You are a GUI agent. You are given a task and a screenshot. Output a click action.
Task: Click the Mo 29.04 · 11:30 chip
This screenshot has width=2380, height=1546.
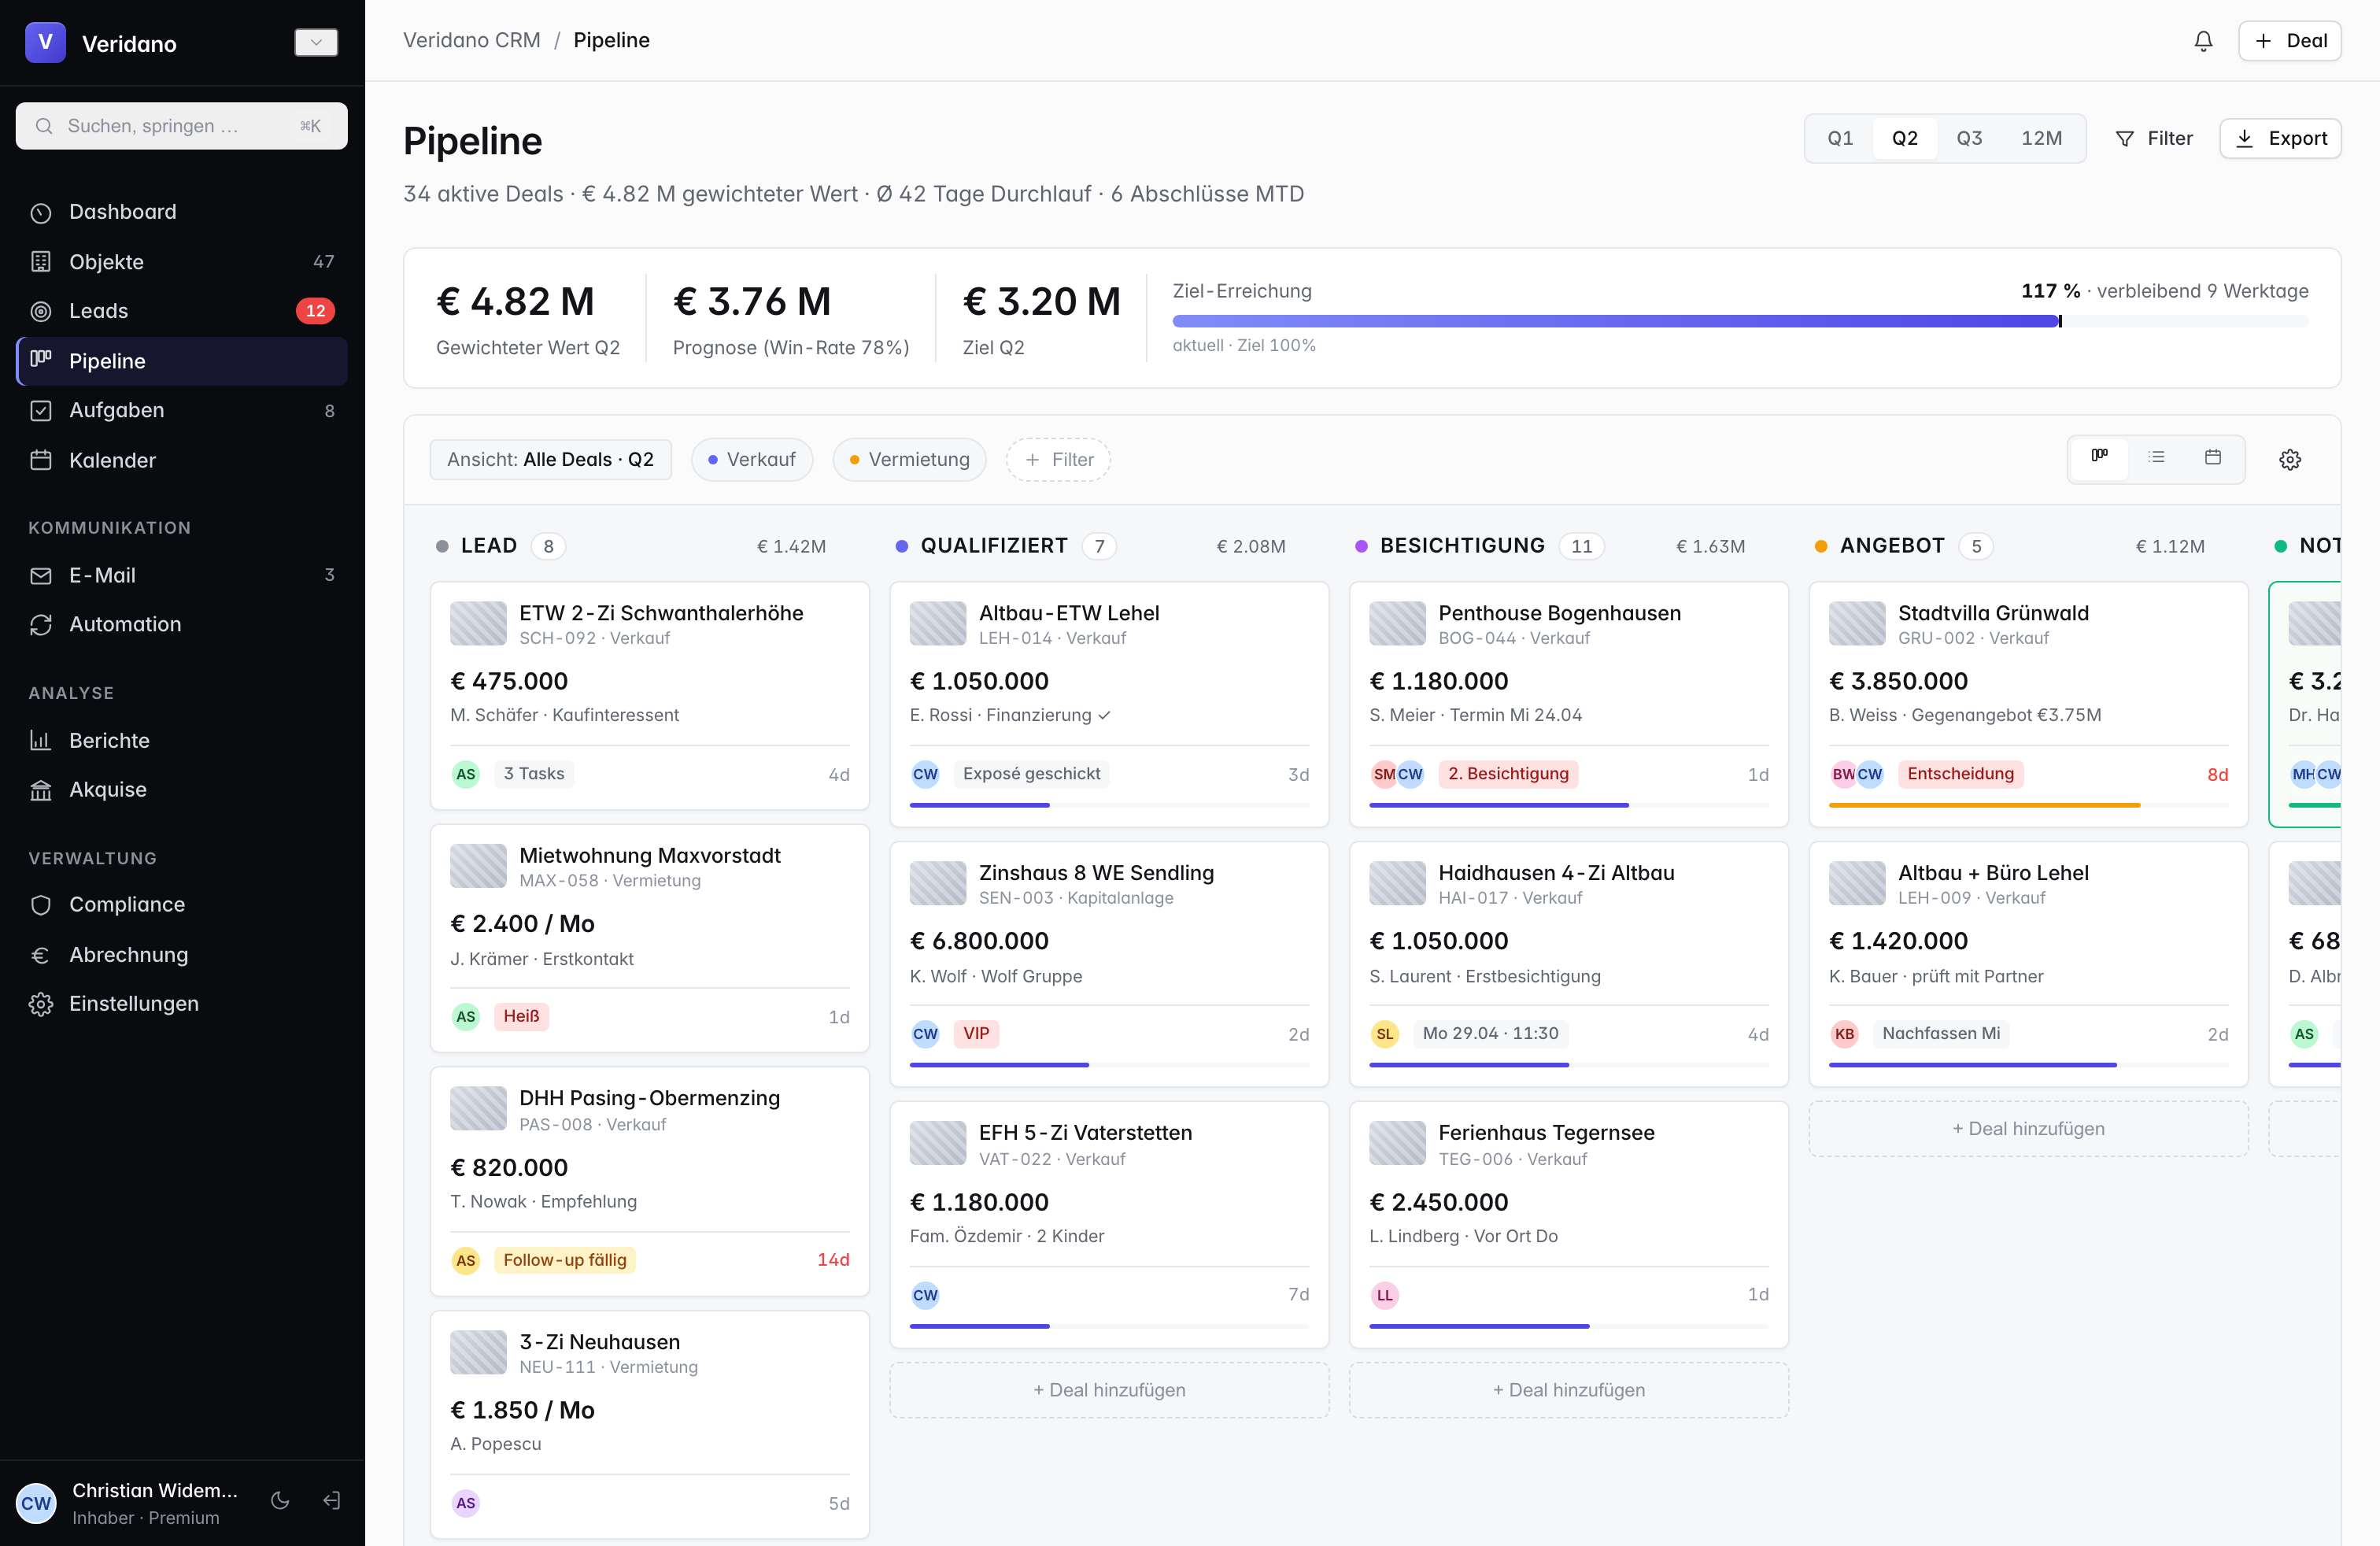(1490, 1034)
